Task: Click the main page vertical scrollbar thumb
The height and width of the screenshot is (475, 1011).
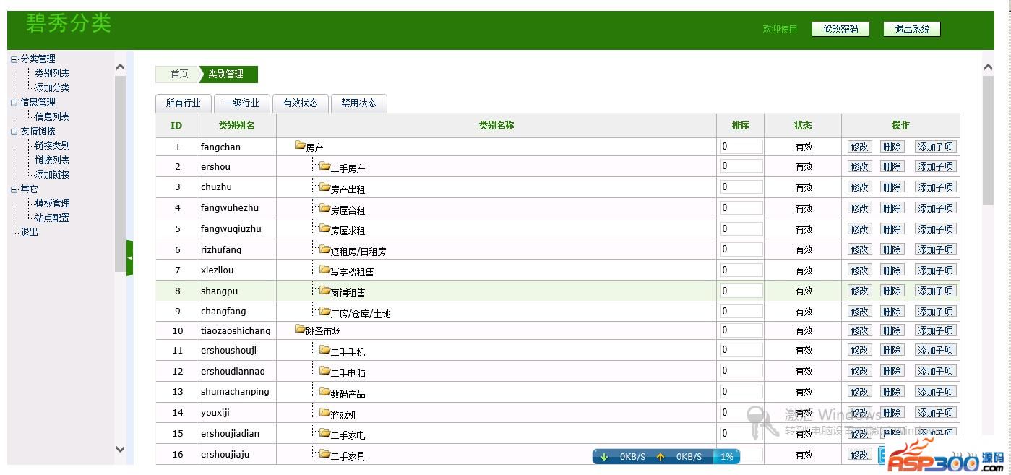Action: [988, 140]
